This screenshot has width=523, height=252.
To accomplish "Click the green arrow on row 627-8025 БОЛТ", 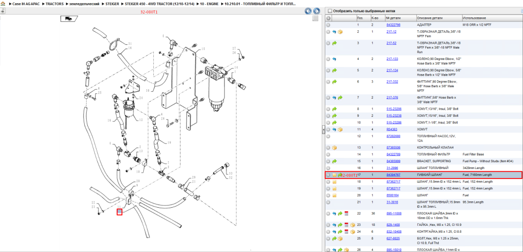I will 335,238.
